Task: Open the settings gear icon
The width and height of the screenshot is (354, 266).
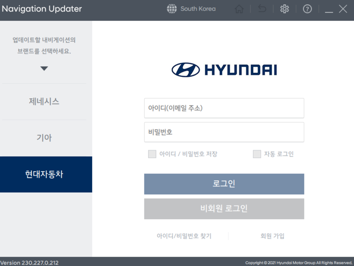Action: pos(285,9)
